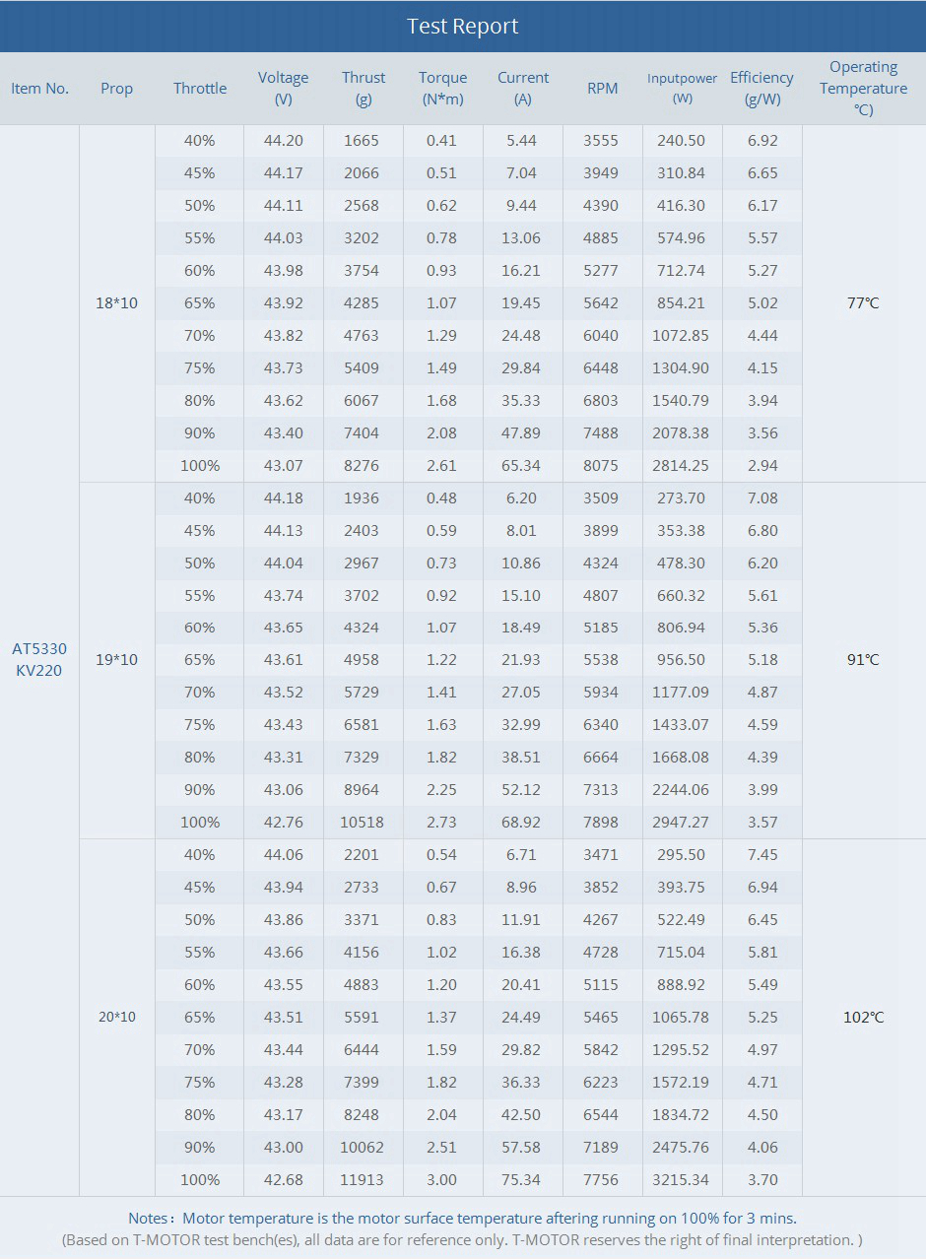Click the Thrust (g) column header

(364, 89)
